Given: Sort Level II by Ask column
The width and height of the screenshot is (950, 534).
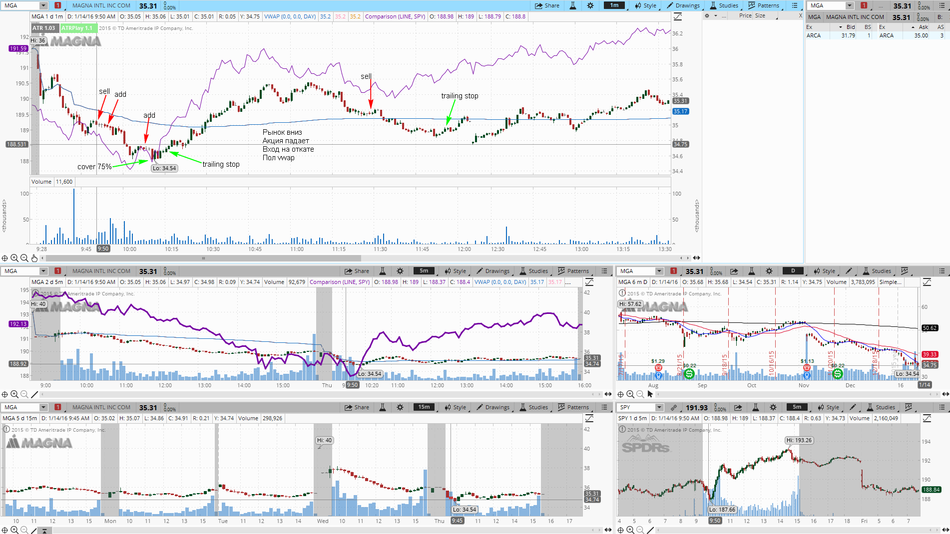Looking at the screenshot, I should (923, 27).
